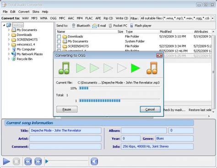The width and height of the screenshot is (217, 168).
Task: Click the Year field showing 0
Action: click(x=131, y=139)
